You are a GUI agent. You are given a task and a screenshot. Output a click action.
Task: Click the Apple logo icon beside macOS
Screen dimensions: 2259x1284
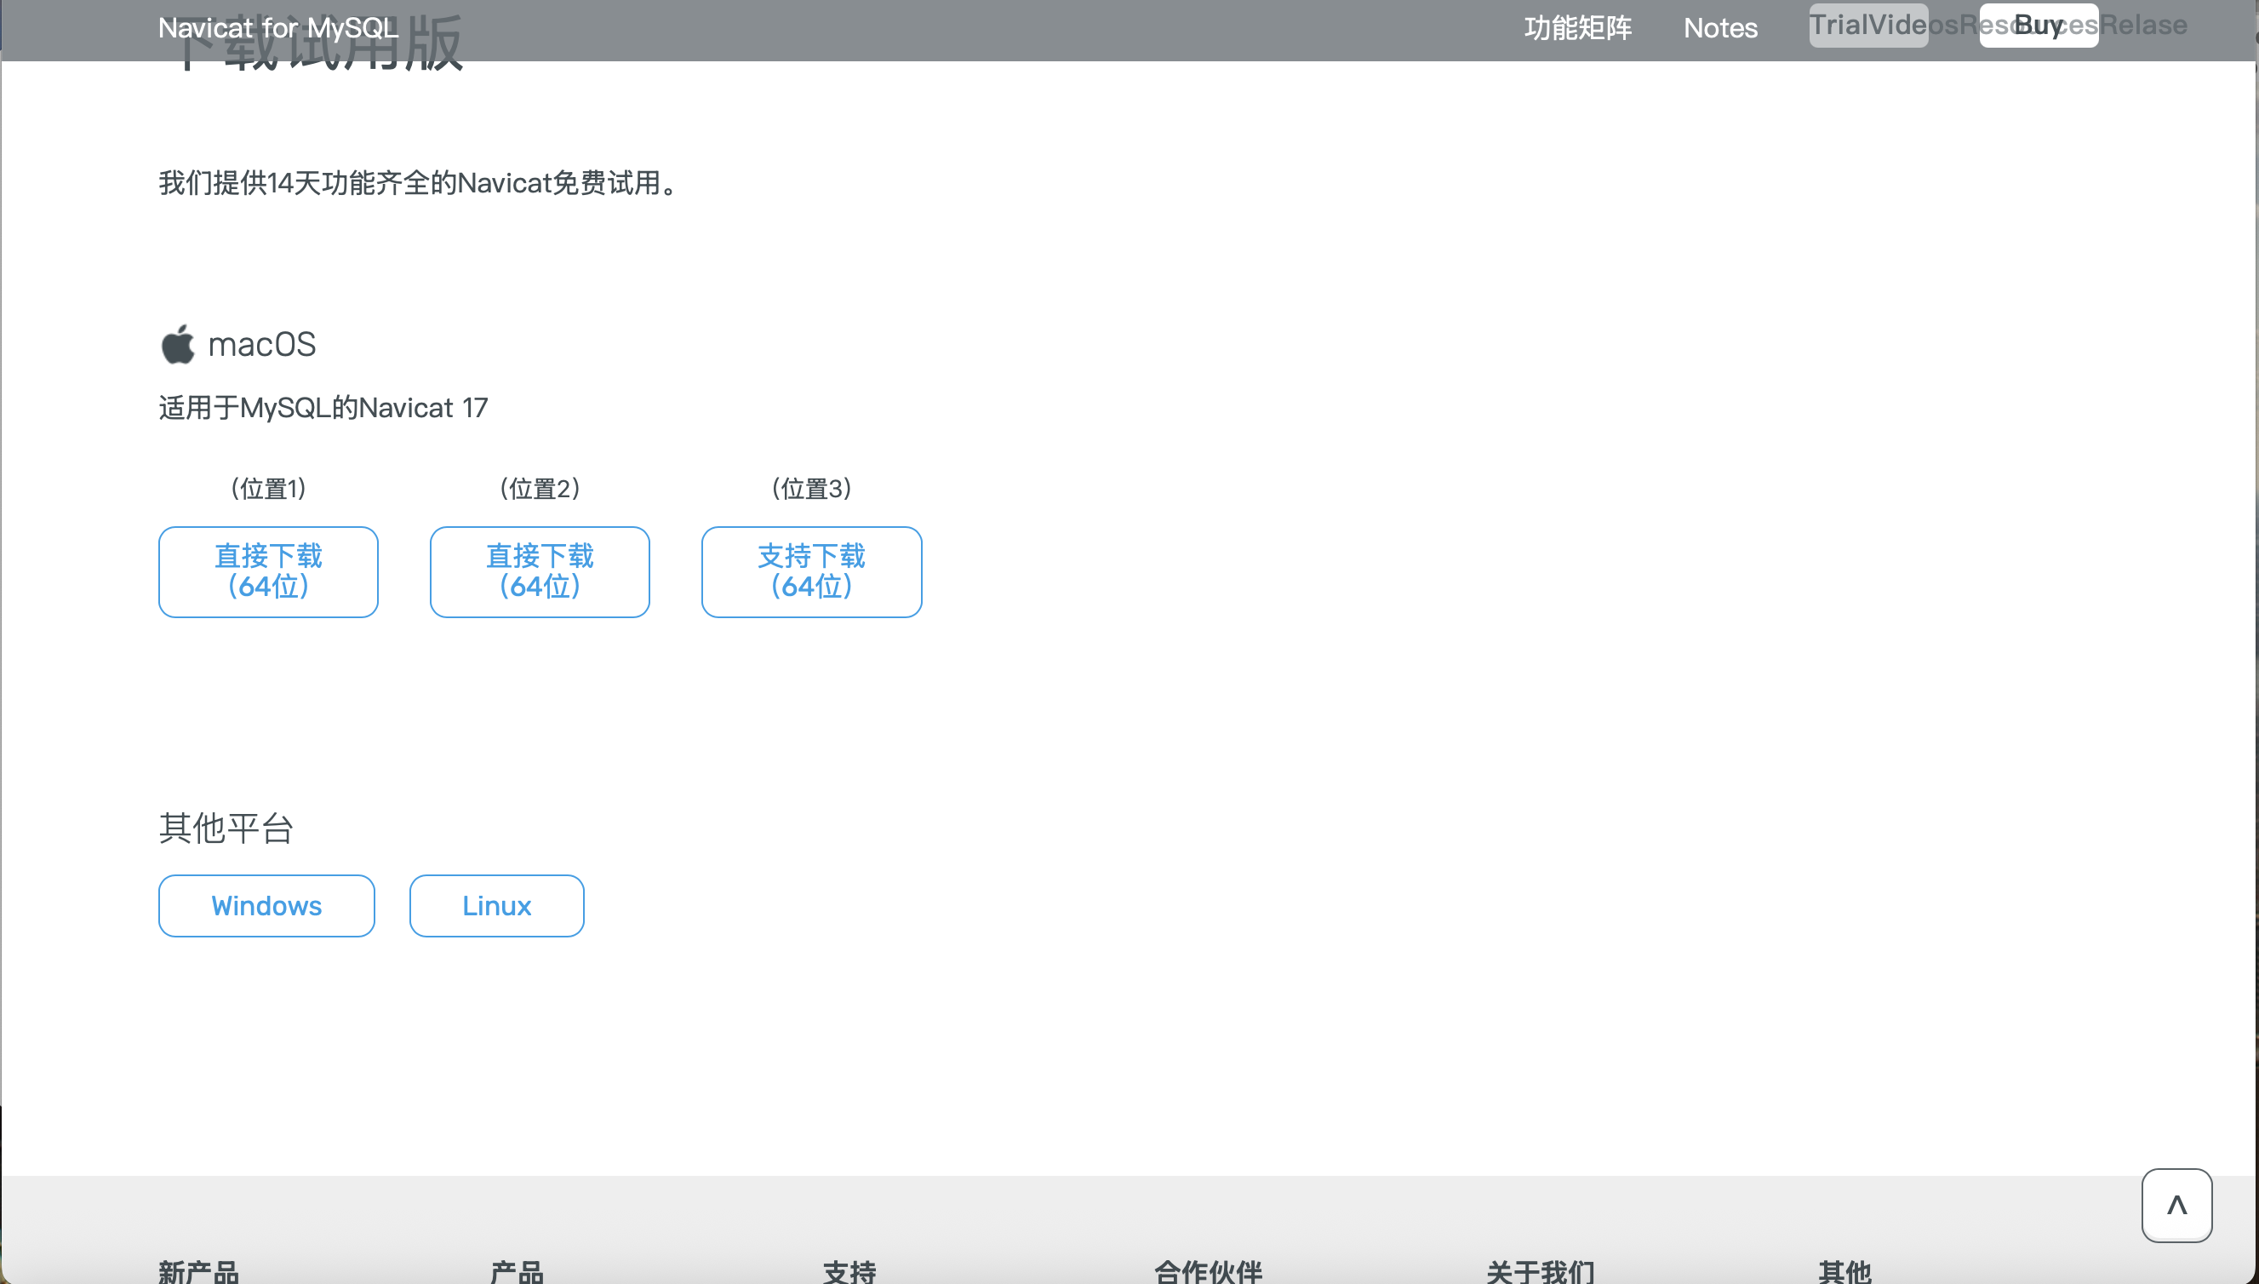point(177,344)
